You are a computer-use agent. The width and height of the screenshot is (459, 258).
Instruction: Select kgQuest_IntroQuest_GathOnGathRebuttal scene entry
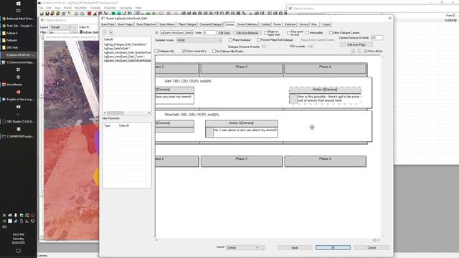point(128,60)
